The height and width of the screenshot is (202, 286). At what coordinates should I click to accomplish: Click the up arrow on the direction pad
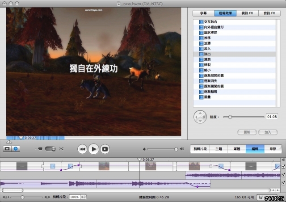click(200, 113)
